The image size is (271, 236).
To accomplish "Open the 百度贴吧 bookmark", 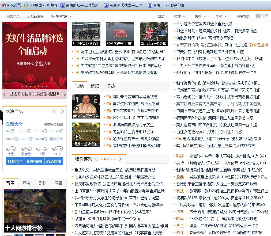I will tap(81, 5).
